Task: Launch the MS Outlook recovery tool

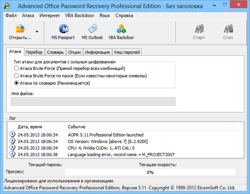Action: [x=92, y=29]
